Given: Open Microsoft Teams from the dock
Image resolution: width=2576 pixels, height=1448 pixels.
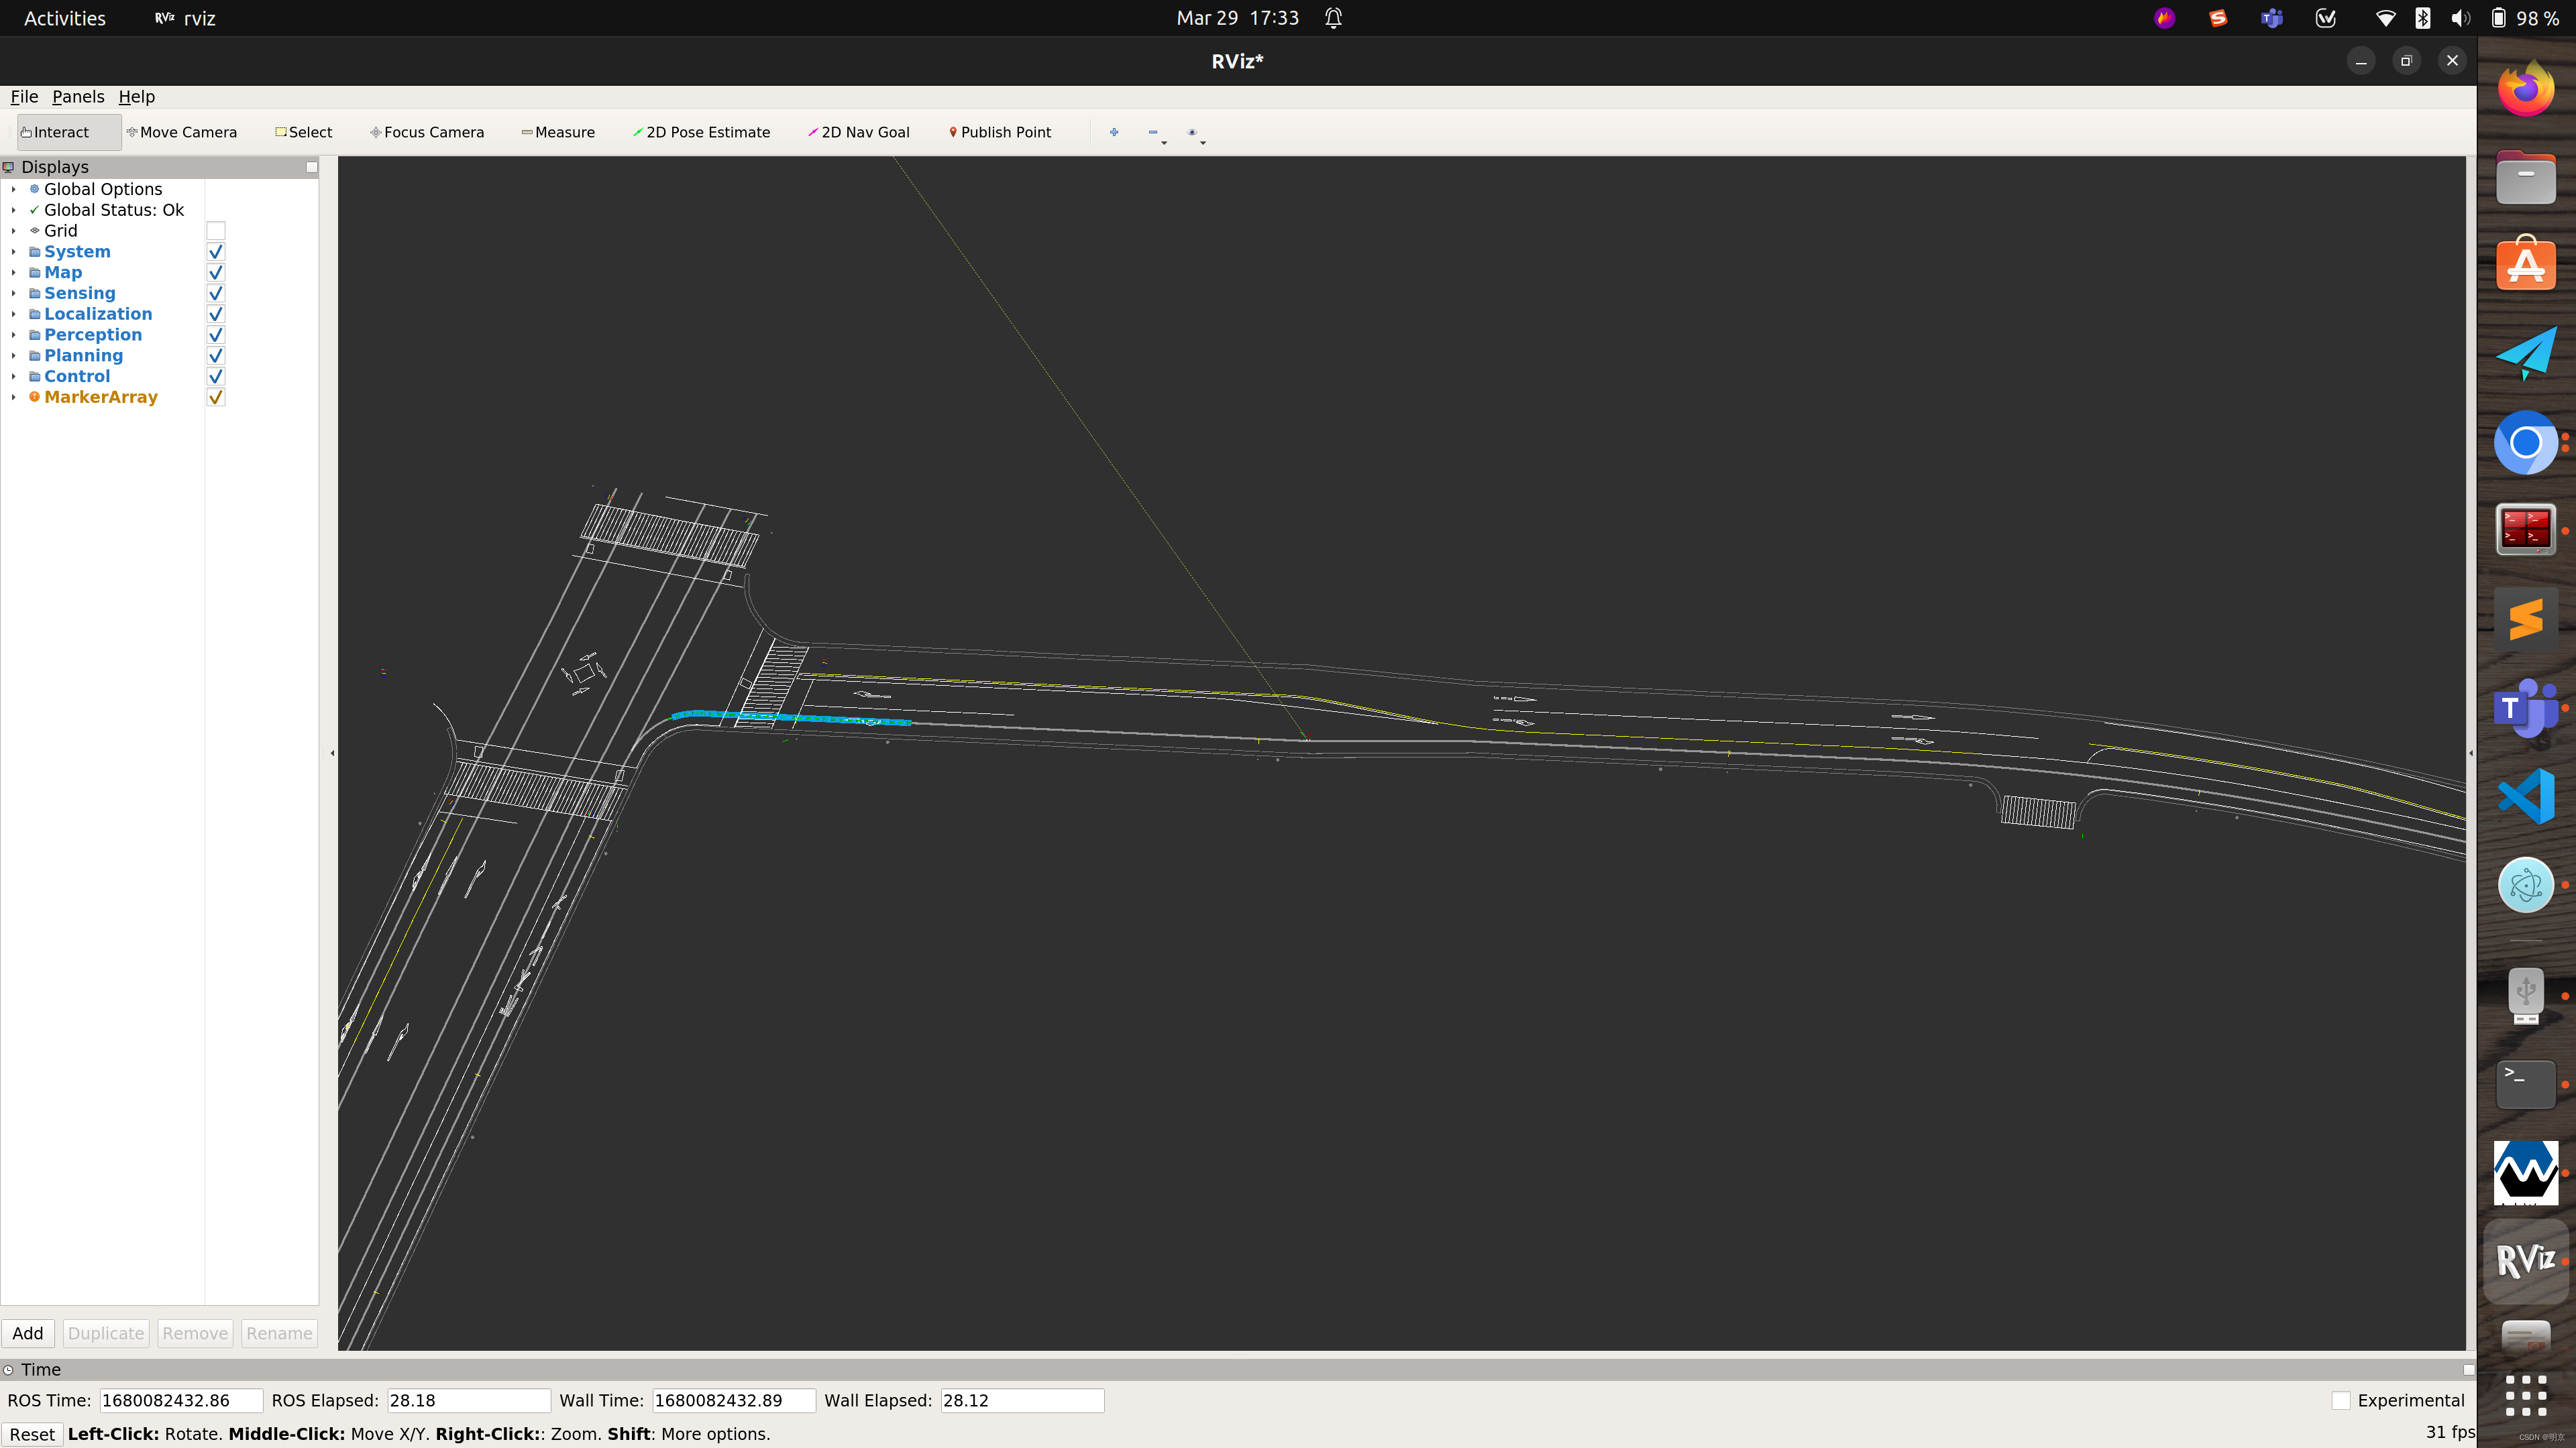Looking at the screenshot, I should [2526, 707].
